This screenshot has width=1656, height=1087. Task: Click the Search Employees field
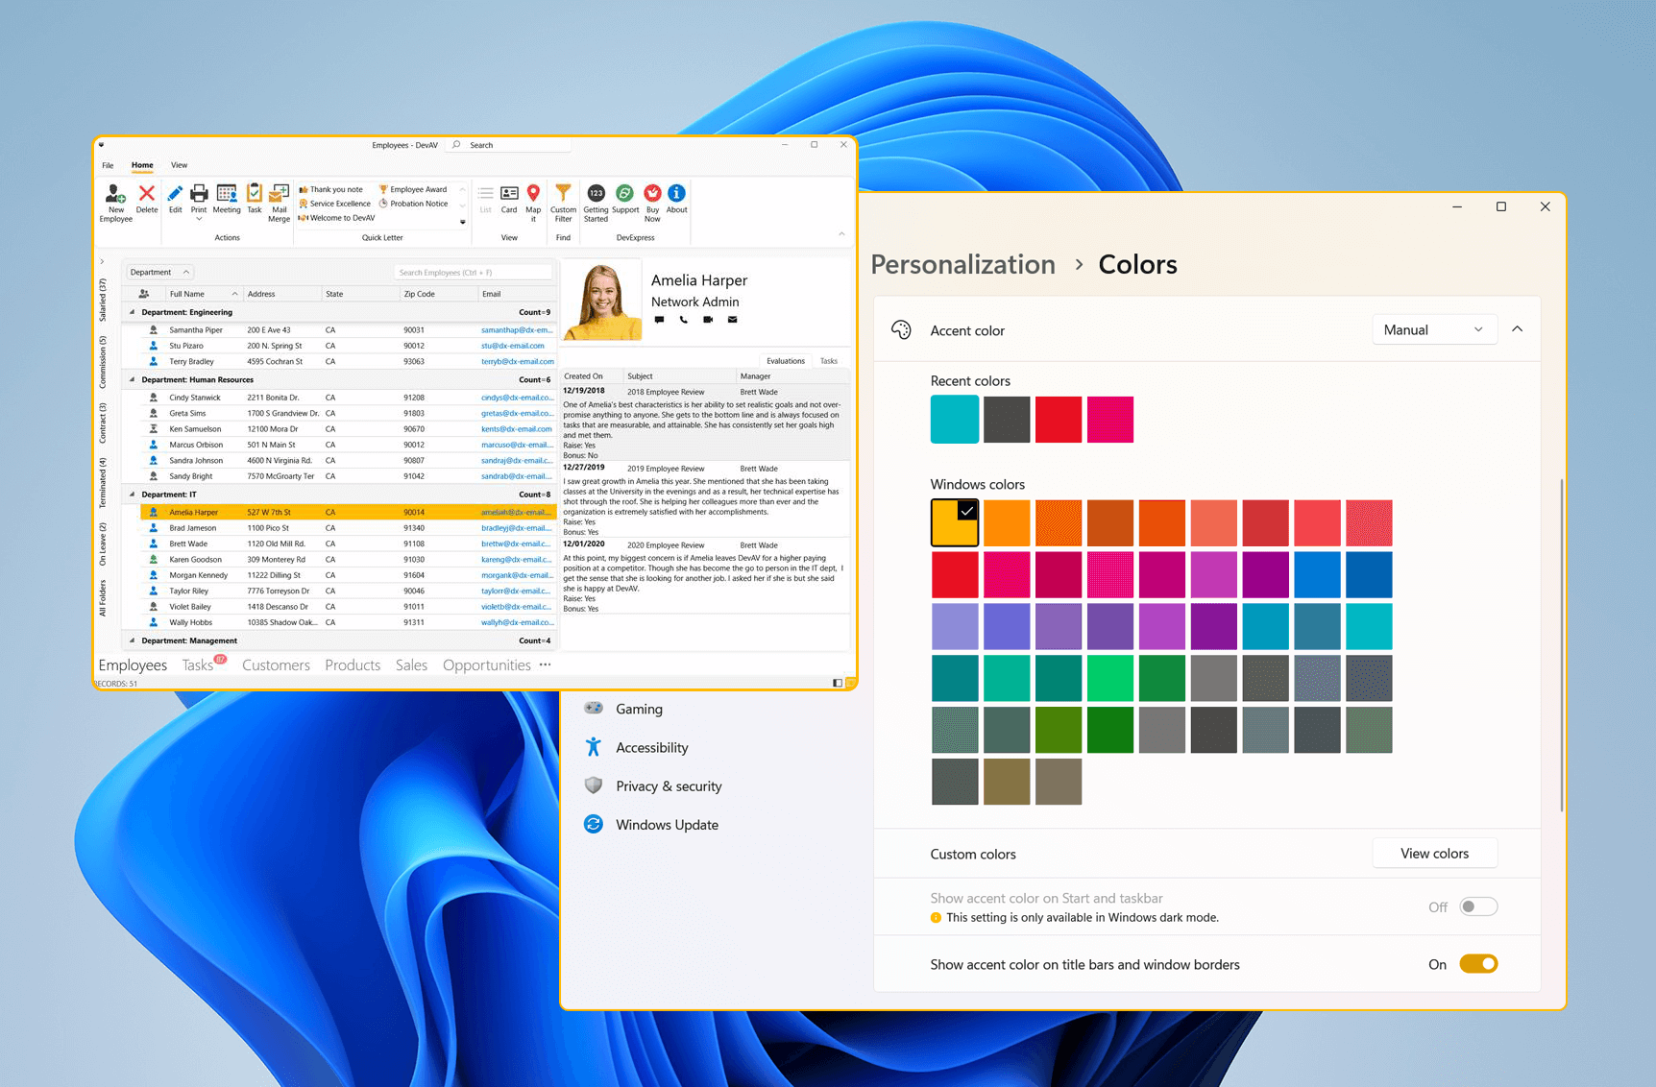point(471,272)
